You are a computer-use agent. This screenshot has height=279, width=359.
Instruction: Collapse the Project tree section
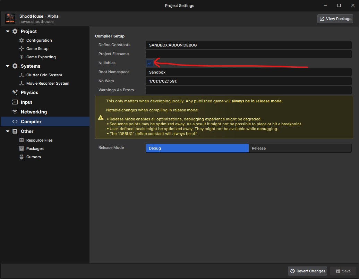(x=8, y=31)
